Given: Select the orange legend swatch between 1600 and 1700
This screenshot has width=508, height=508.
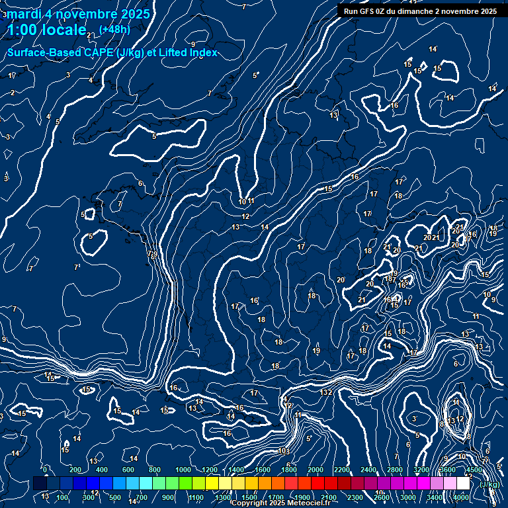Looking at the screenshot, I should click(265, 483).
